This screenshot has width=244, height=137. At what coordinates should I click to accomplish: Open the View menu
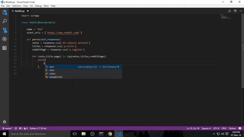point(26,6)
